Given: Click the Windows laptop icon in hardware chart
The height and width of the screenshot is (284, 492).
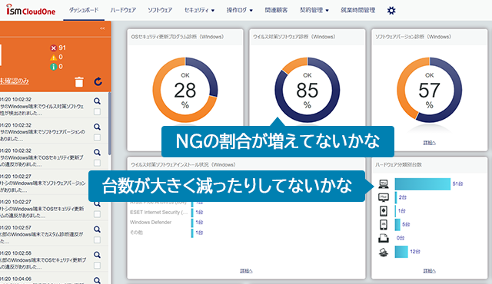Looking at the screenshot, I should [x=384, y=184].
